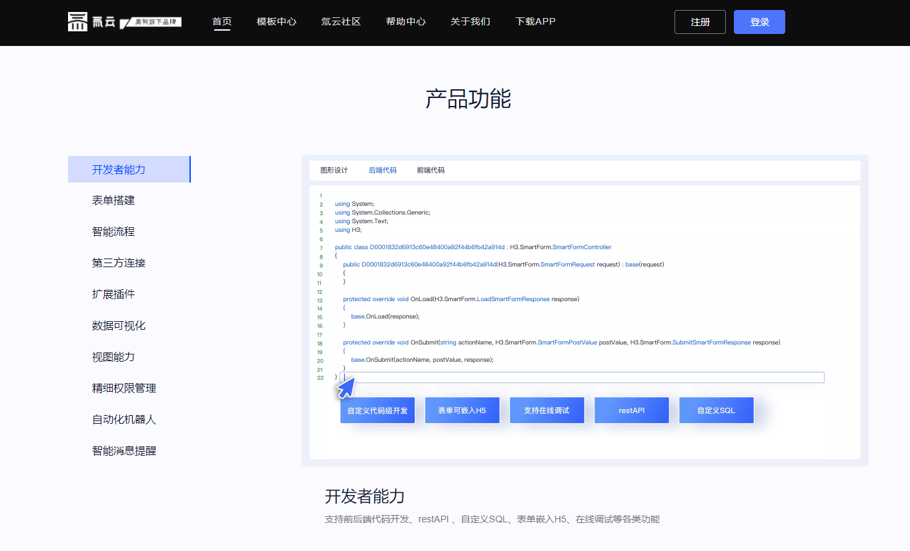Visit the 帮助中心 page
Viewport: 910px width, 551px height.
coord(406,21)
